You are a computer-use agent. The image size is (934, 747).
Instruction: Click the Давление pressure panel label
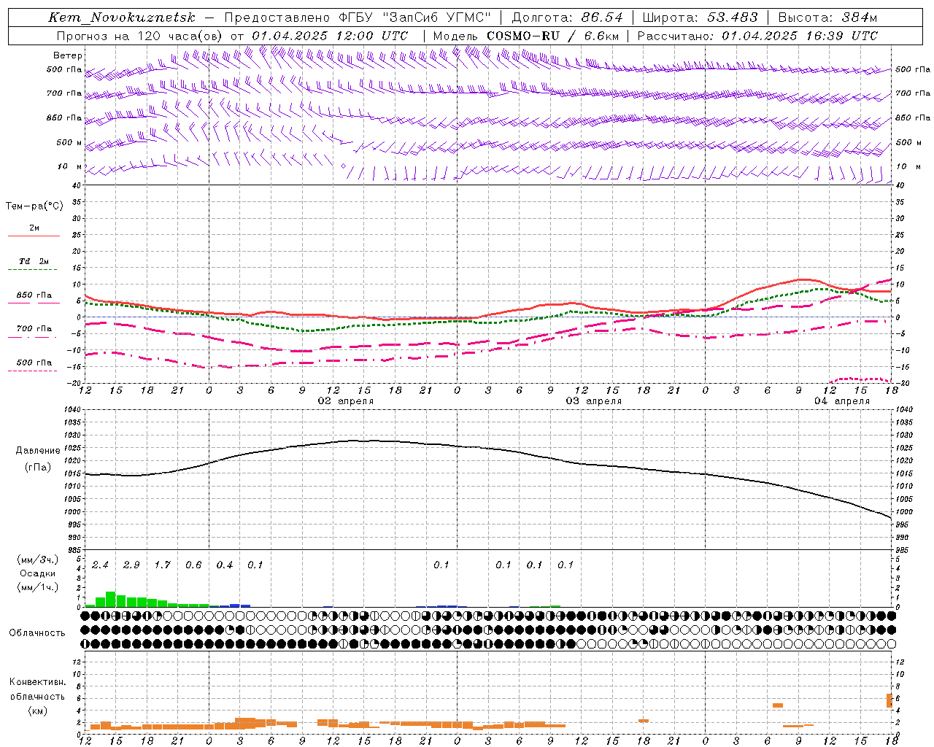[x=38, y=451]
